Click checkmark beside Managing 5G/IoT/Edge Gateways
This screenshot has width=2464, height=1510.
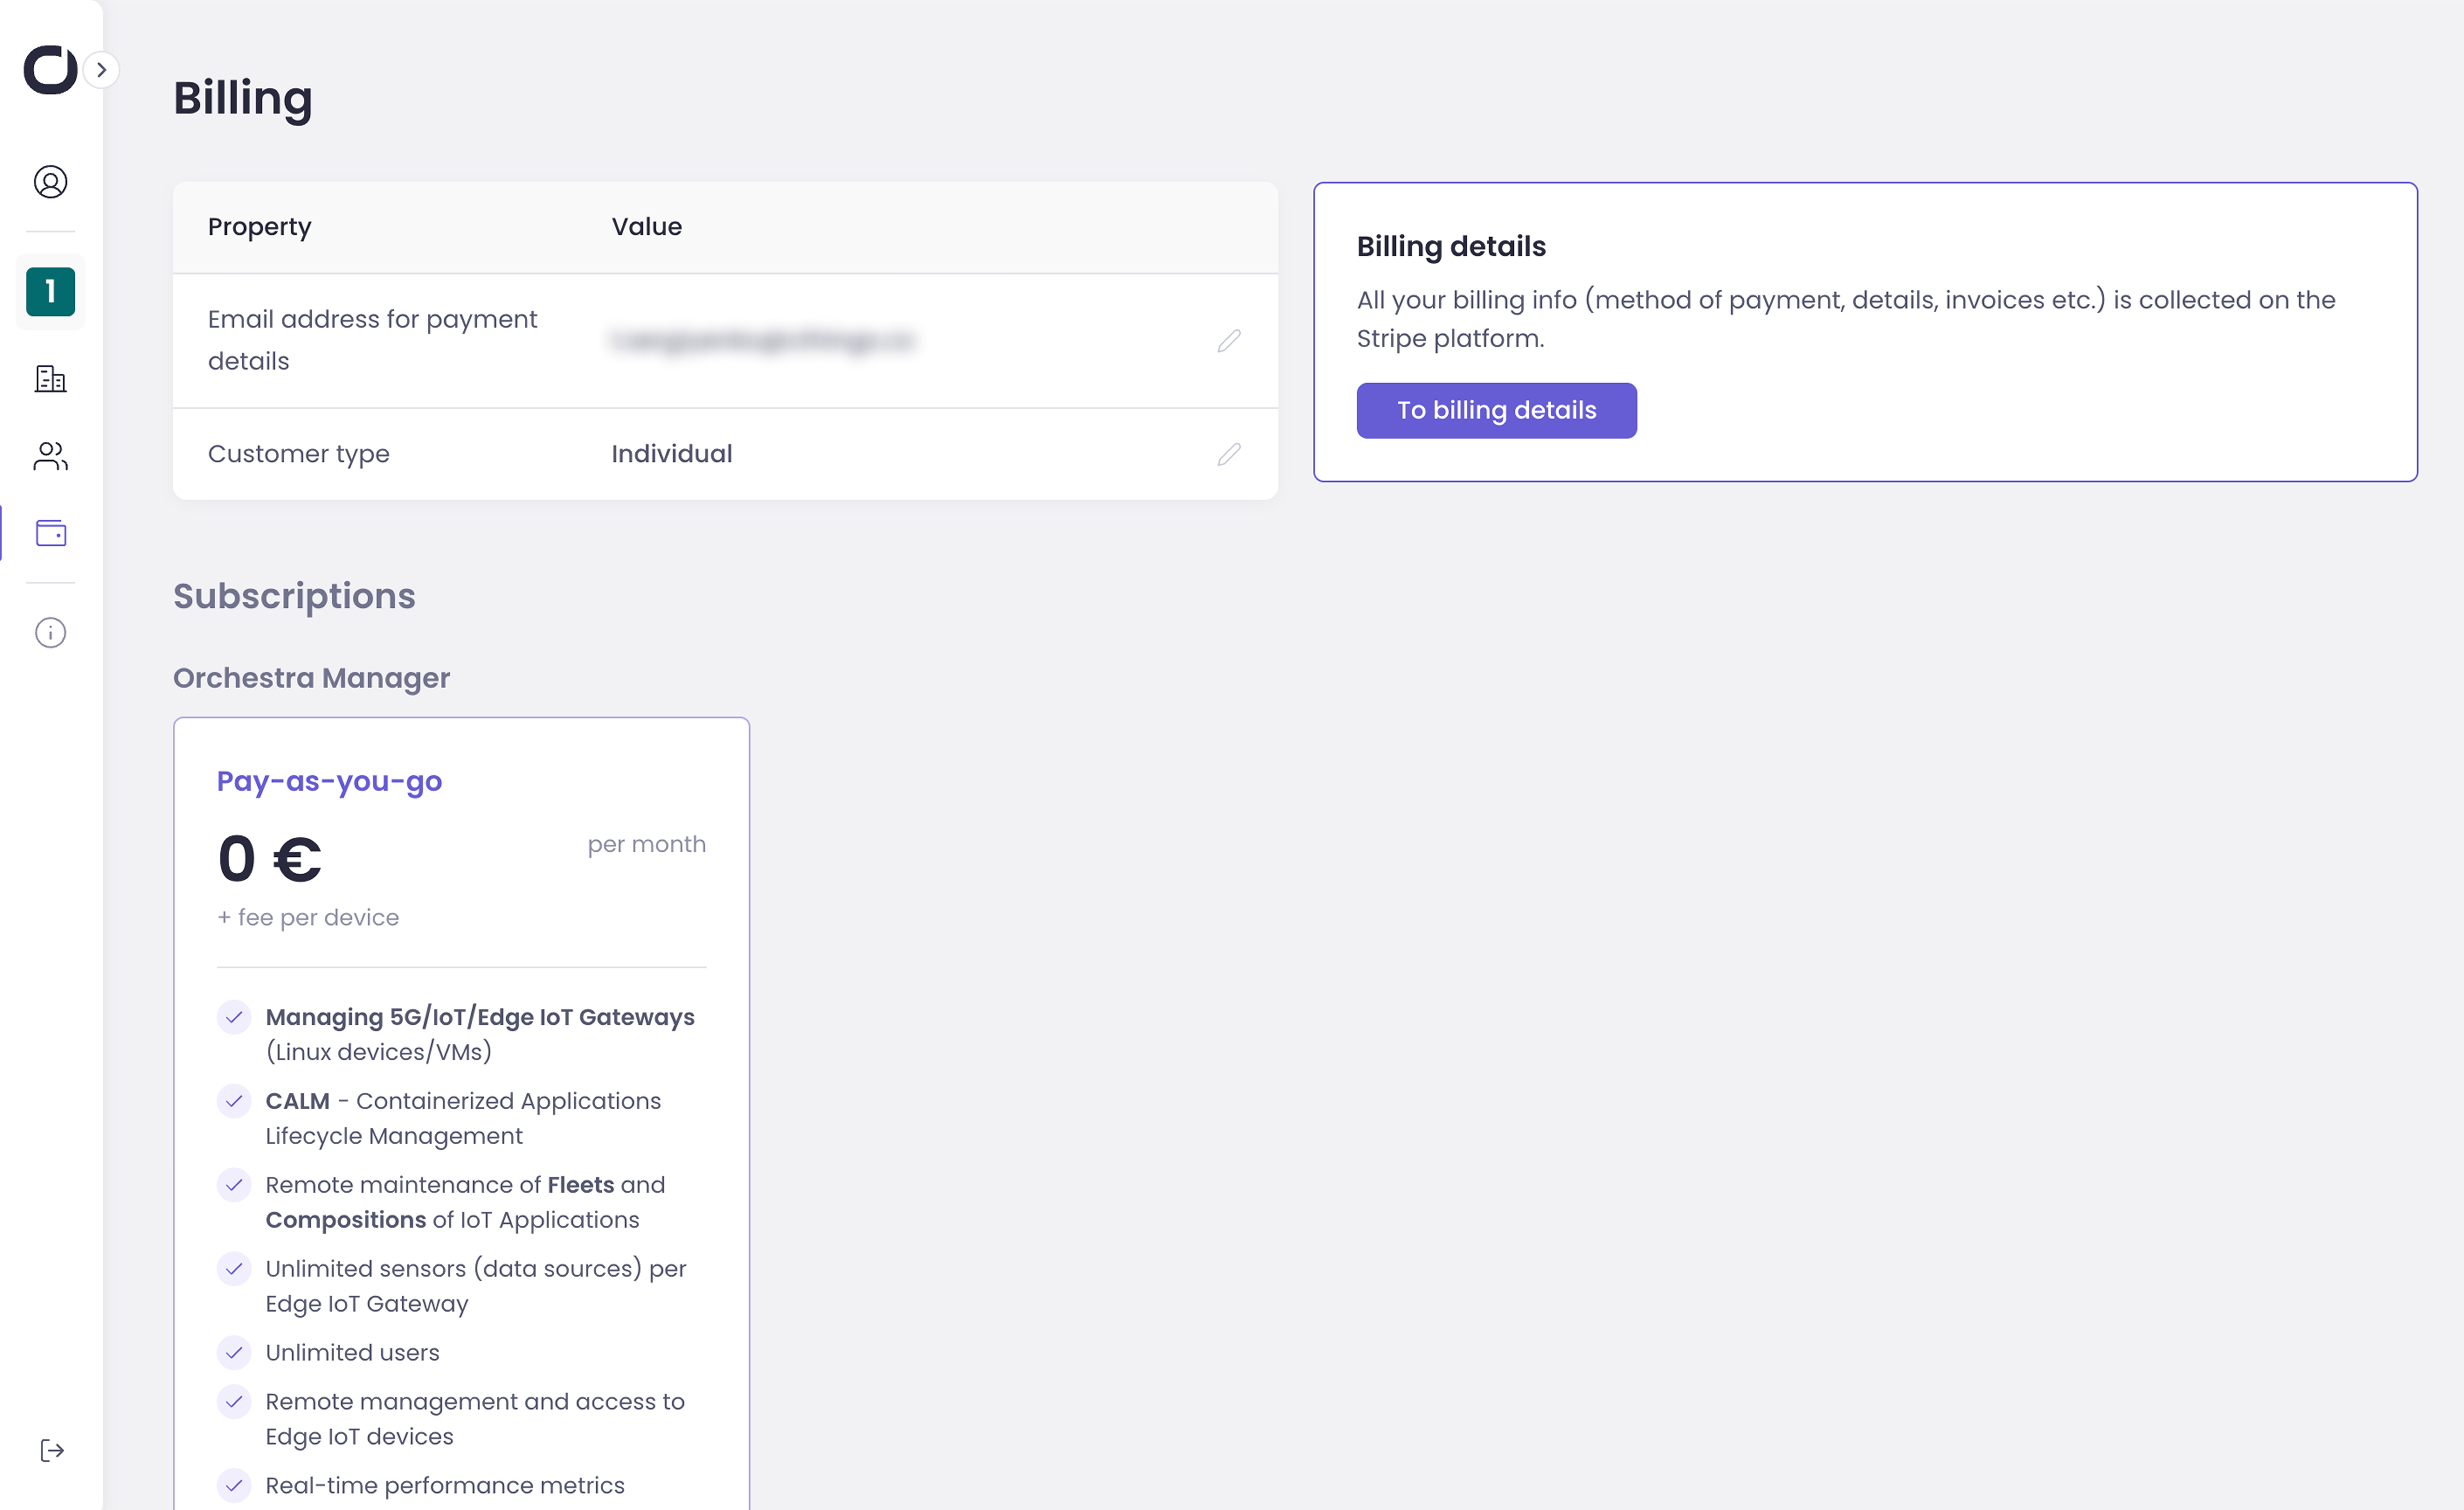coord(234,1017)
